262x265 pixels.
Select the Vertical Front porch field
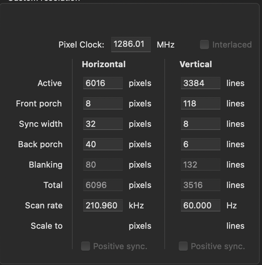(x=200, y=103)
